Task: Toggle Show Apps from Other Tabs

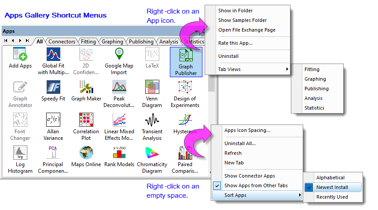Action: click(255, 185)
